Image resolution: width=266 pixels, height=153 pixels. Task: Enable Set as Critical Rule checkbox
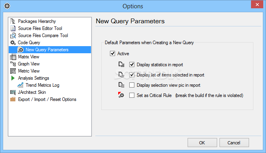132,95
